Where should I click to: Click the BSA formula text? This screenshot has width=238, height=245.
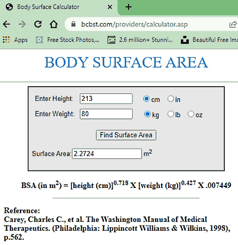(126, 185)
